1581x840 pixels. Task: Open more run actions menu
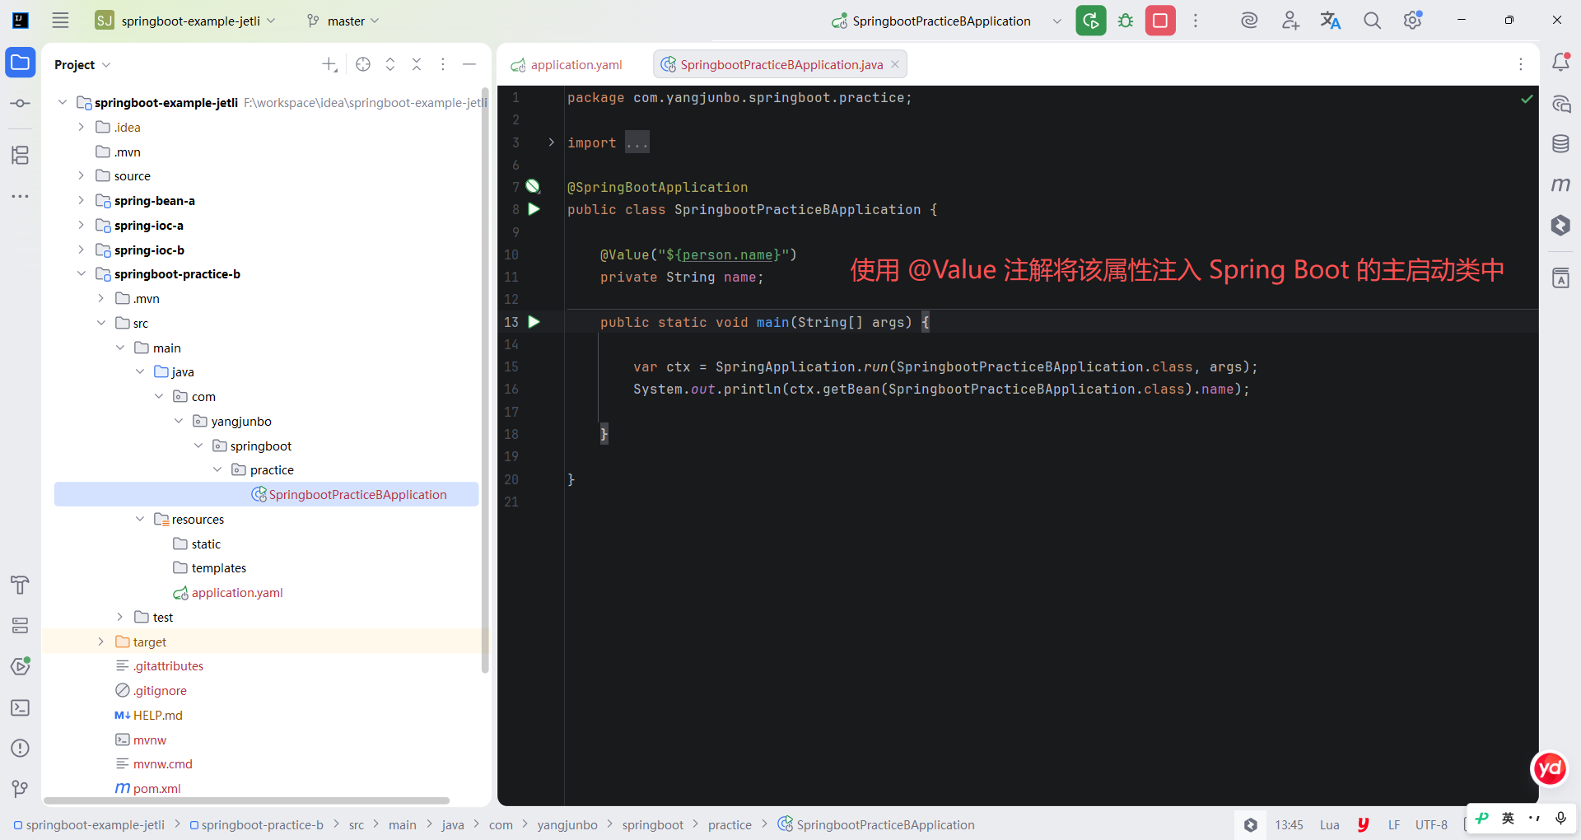coord(1196,21)
